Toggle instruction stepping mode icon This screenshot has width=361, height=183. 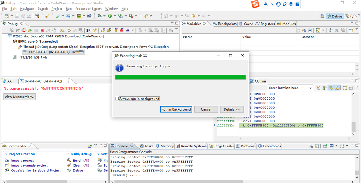[x=88, y=30]
